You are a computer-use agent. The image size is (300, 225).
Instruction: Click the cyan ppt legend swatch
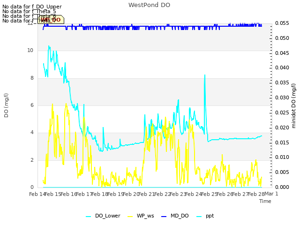click(199, 217)
